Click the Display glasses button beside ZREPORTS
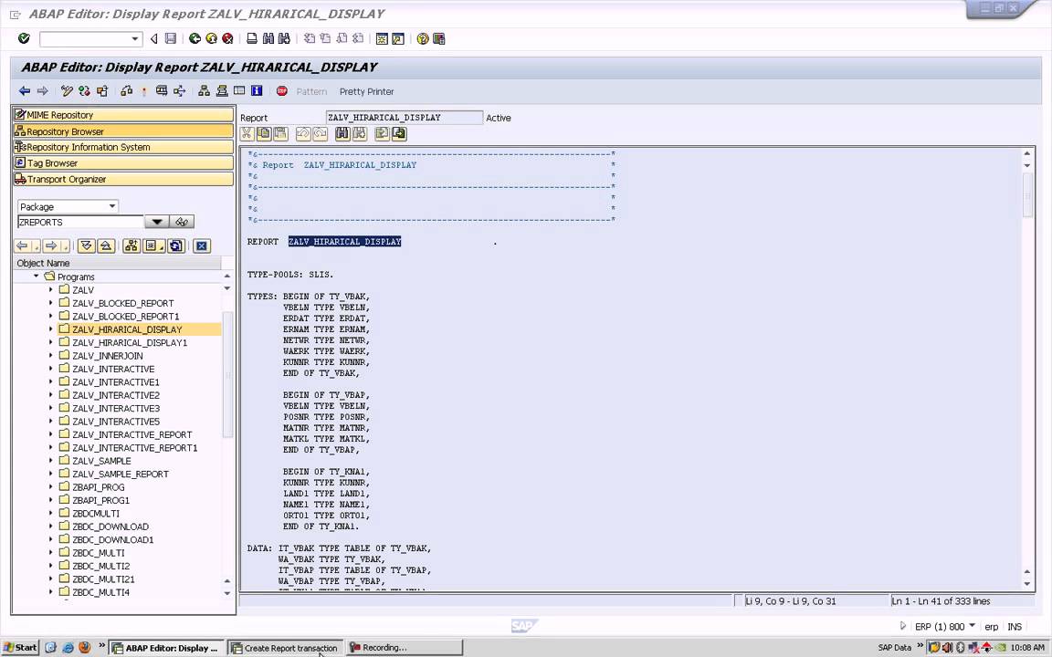This screenshot has width=1052, height=657. [x=181, y=222]
